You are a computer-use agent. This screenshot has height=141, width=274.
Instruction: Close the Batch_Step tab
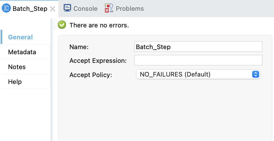pyautogui.click(x=52, y=9)
